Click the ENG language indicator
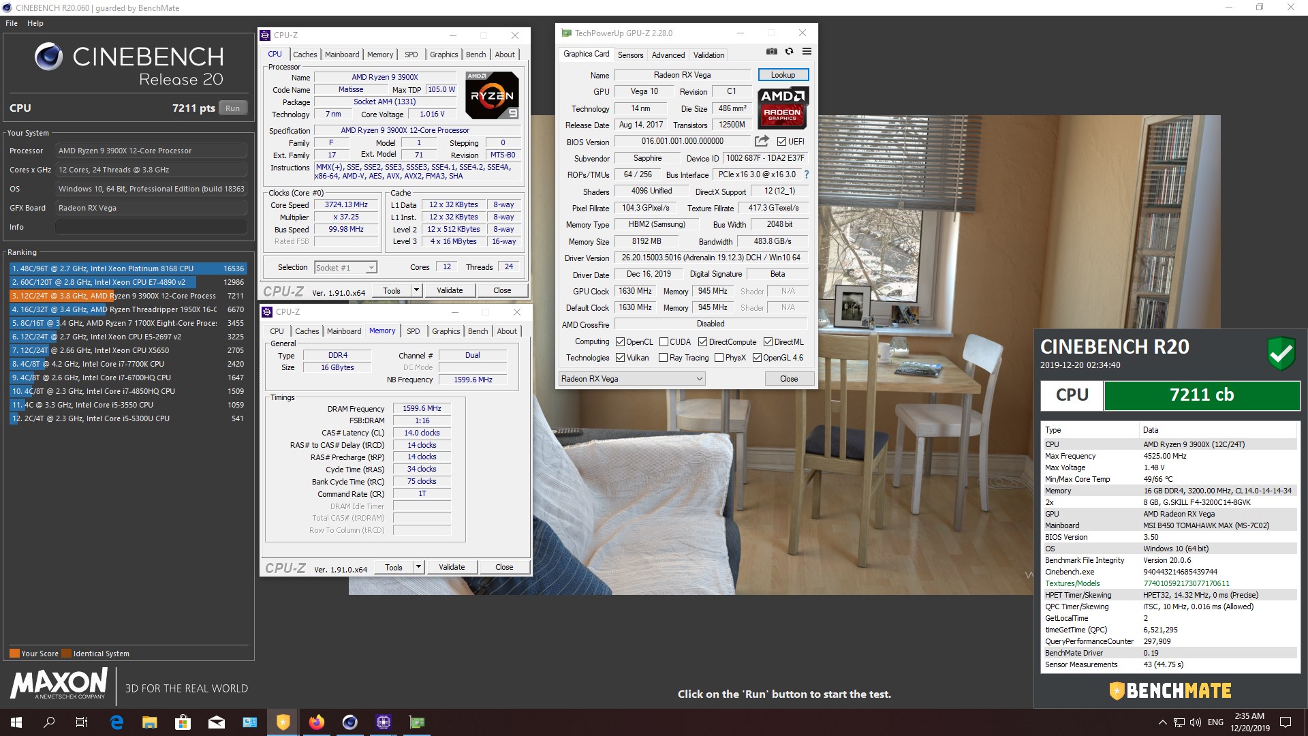The width and height of the screenshot is (1308, 736). [x=1215, y=722]
